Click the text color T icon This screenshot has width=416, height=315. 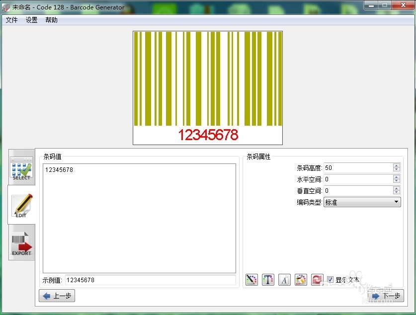pos(268,280)
